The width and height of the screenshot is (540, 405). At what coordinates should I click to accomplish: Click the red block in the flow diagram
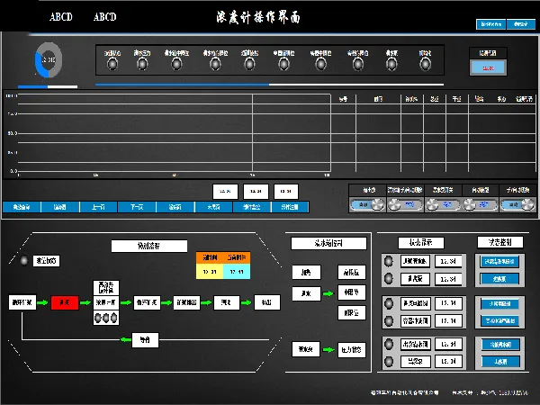tap(65, 302)
